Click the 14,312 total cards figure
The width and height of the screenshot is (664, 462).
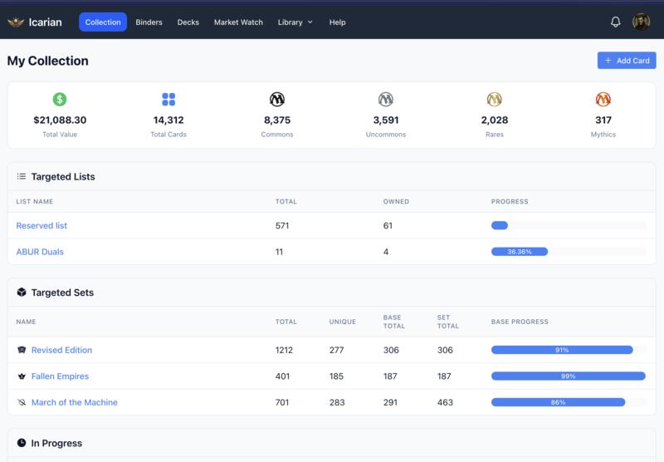168,120
